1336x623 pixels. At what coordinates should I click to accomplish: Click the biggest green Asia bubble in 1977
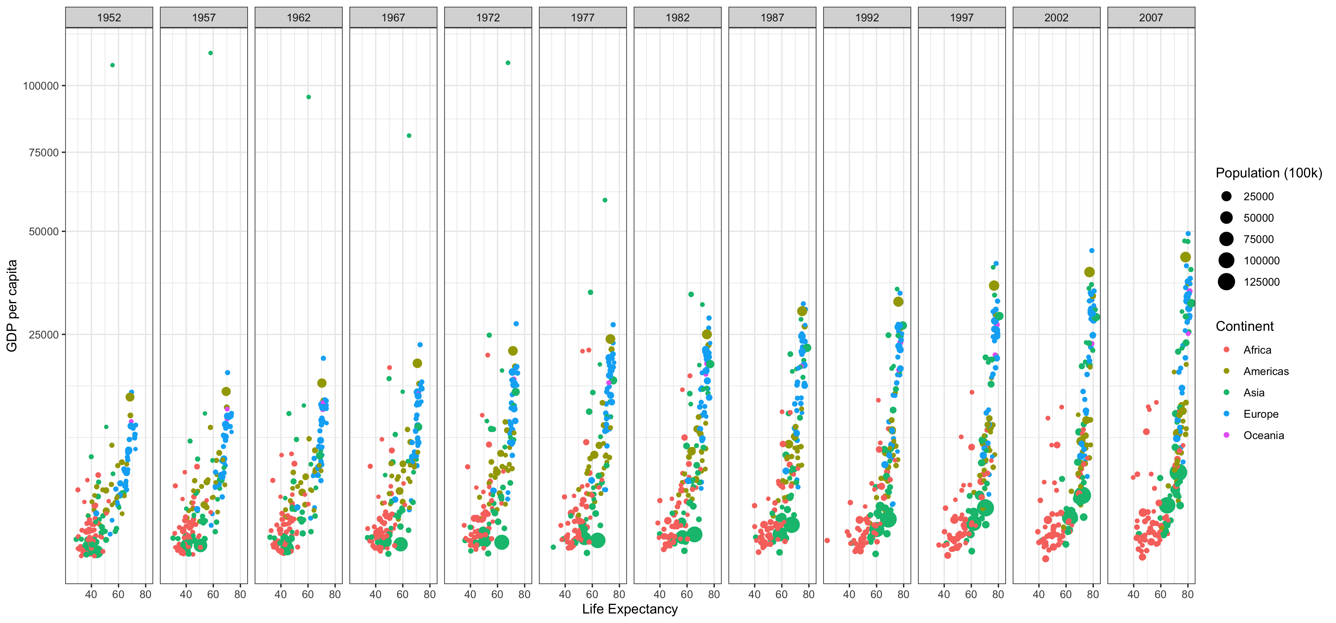tap(597, 540)
